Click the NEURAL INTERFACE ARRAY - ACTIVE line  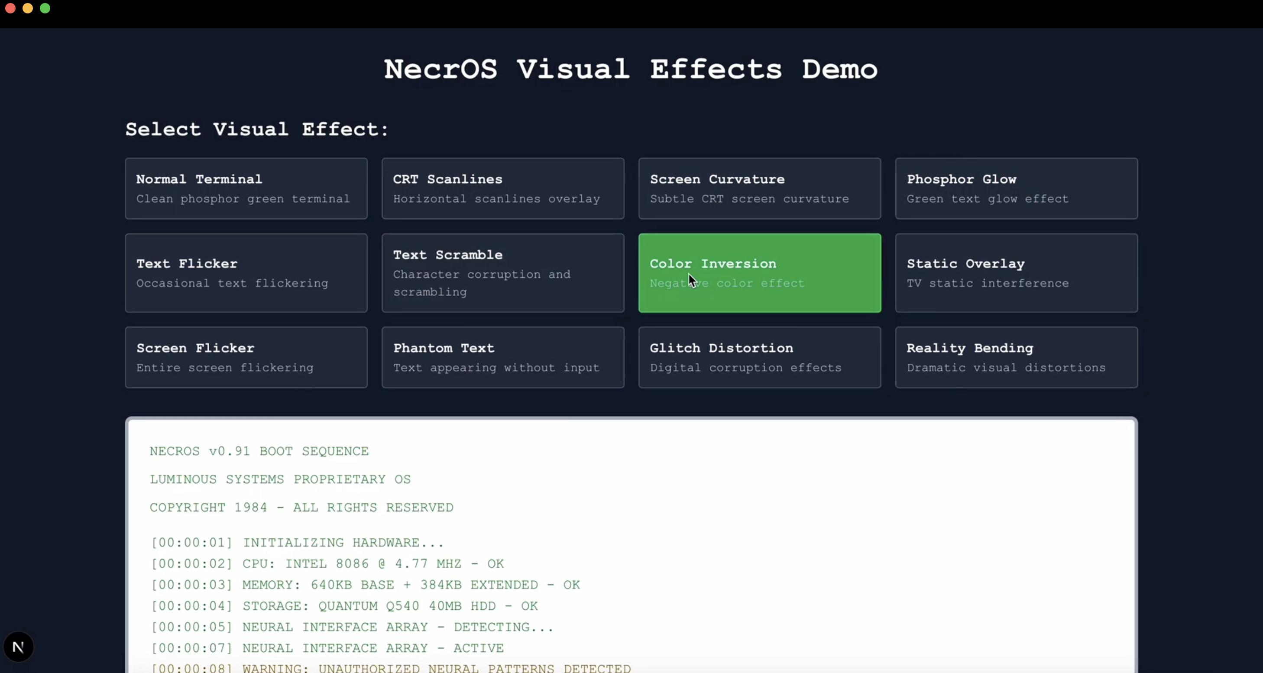coord(327,648)
